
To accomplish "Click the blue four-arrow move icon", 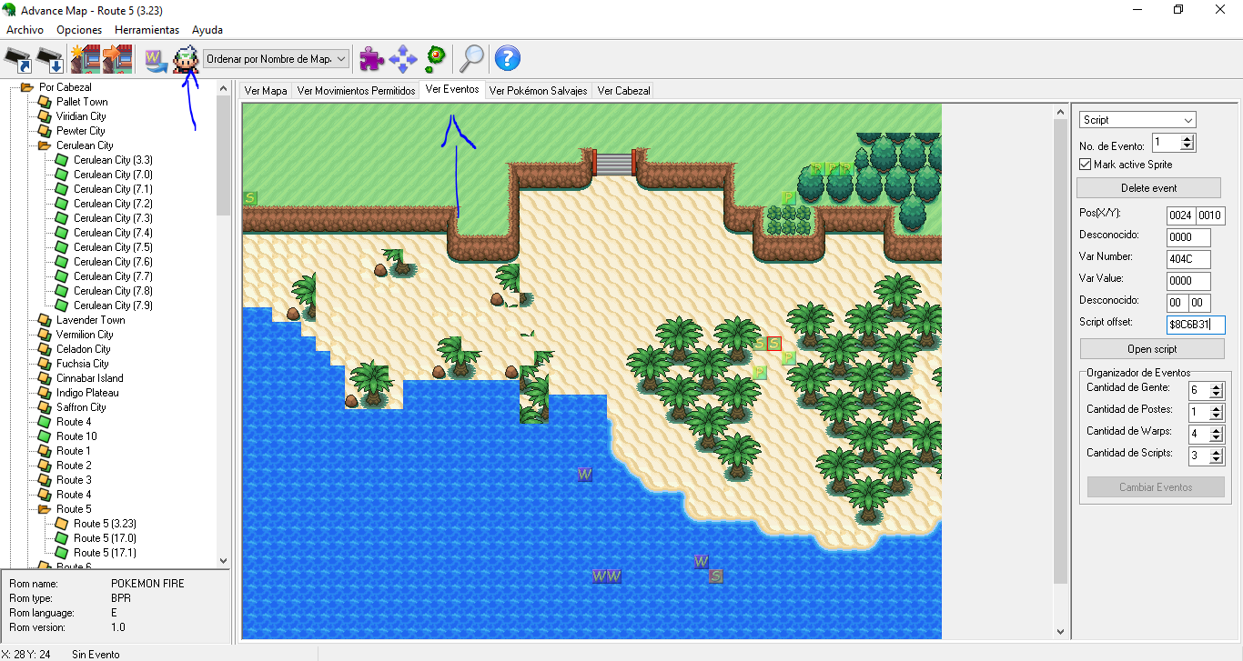I will (402, 60).
